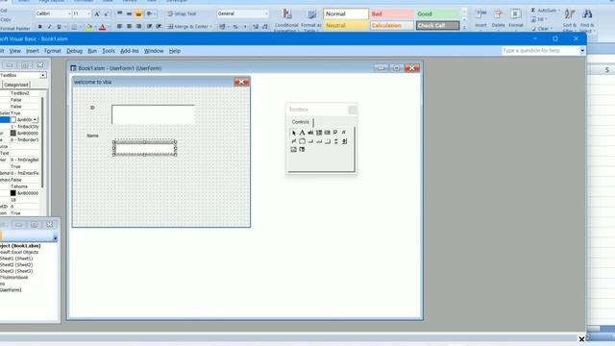The width and height of the screenshot is (615, 346).
Task: Click Excel Delete cells icon
Action: point(498,14)
